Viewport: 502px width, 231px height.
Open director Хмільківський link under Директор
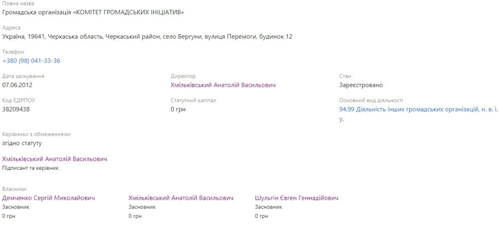(223, 85)
